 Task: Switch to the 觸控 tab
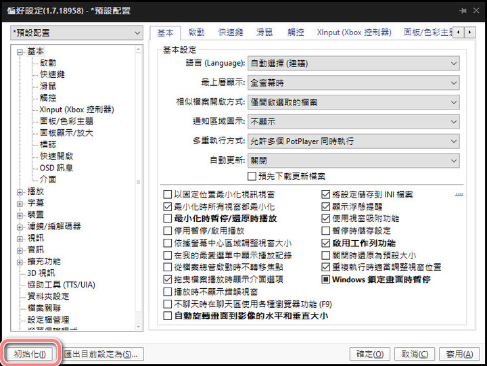point(296,32)
